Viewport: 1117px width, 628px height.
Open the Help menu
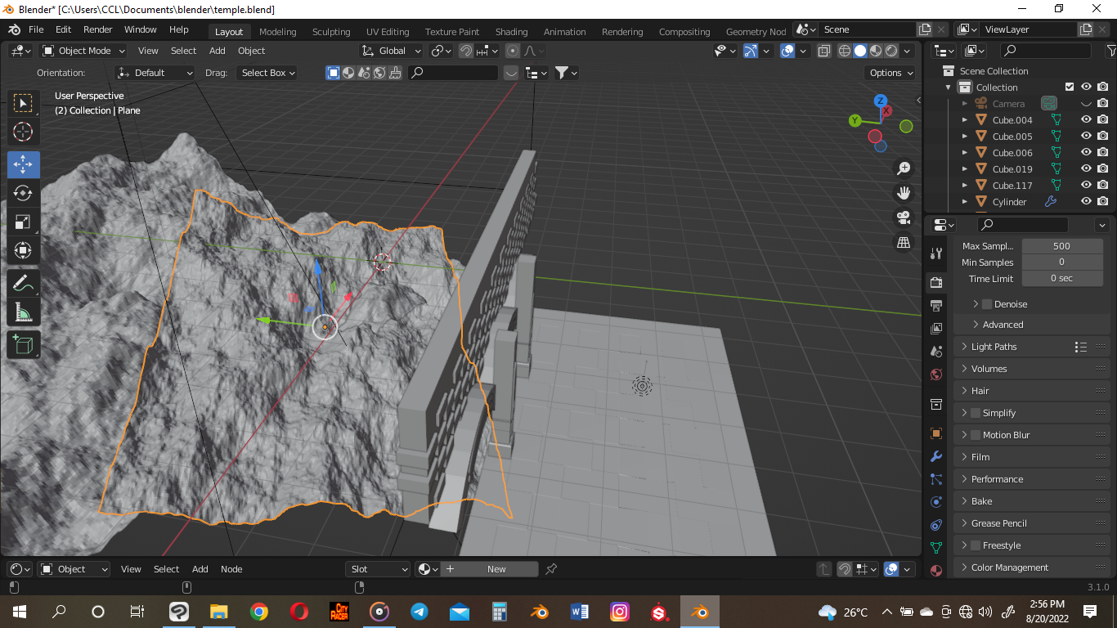(x=179, y=29)
